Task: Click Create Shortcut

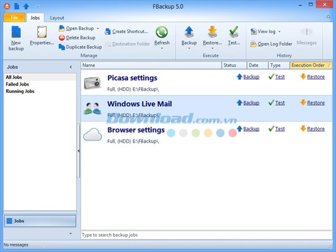Action: pos(126,31)
